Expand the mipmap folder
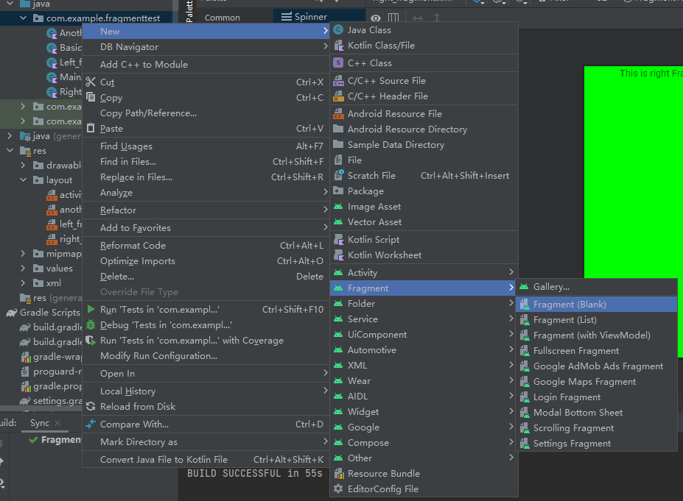This screenshot has height=501, width=683. pos(23,254)
